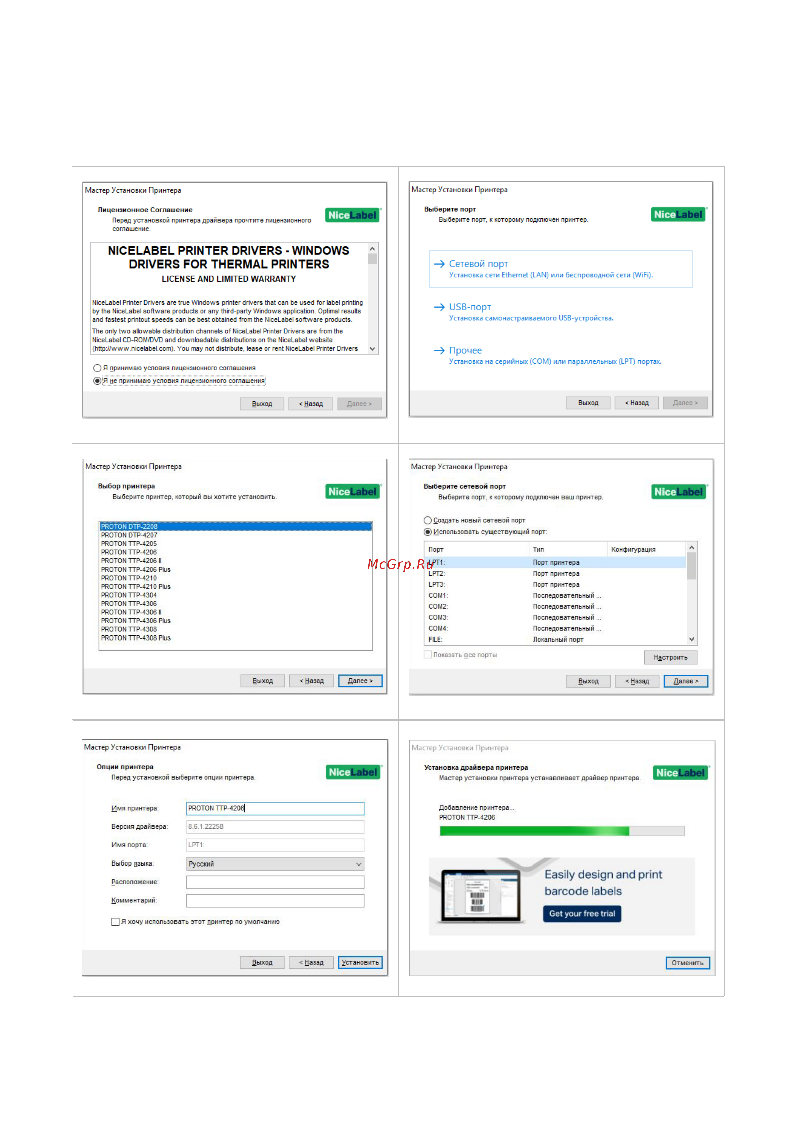Image resolution: width=797 pixels, height=1128 pixels.
Task: Select 'Я принимаю условия лицензионного соглашения' radio
Action: (x=97, y=368)
